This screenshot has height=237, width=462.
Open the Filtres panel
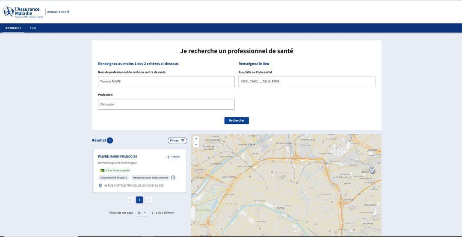pos(177,140)
